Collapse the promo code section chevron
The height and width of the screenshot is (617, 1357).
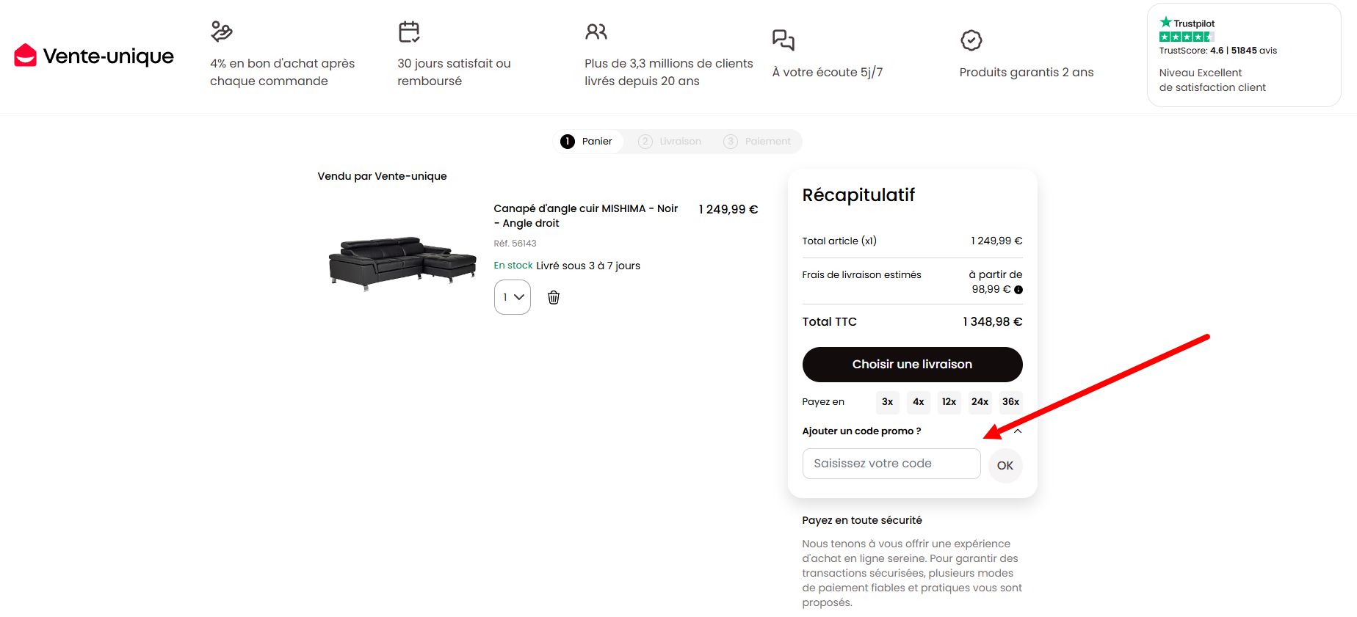(x=1018, y=431)
